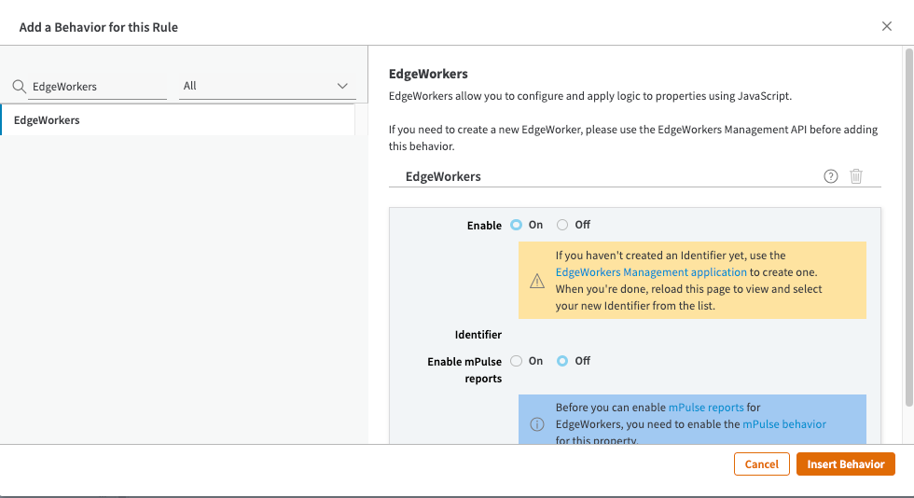Open help for the EdgeWorkers behavior
The width and height of the screenshot is (914, 498).
point(831,176)
